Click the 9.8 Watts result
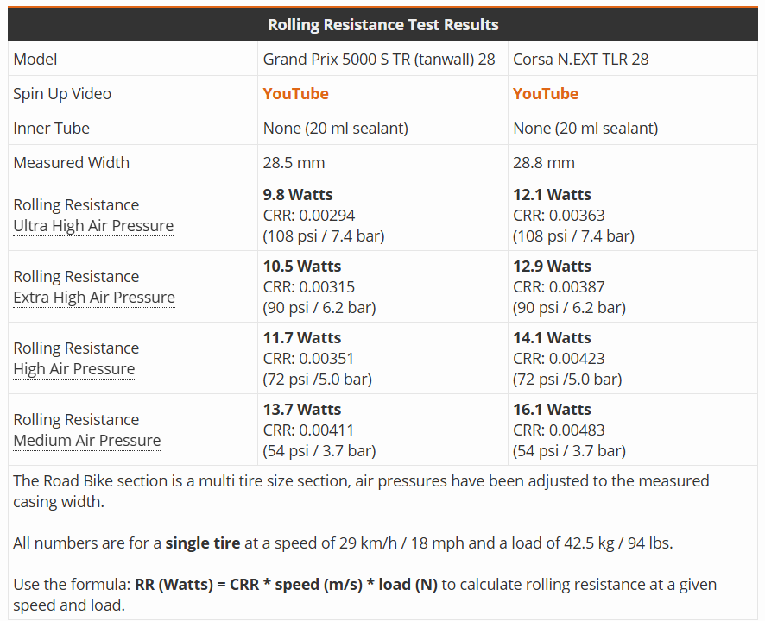Viewport: 765px width, 621px height. pyautogui.click(x=298, y=195)
